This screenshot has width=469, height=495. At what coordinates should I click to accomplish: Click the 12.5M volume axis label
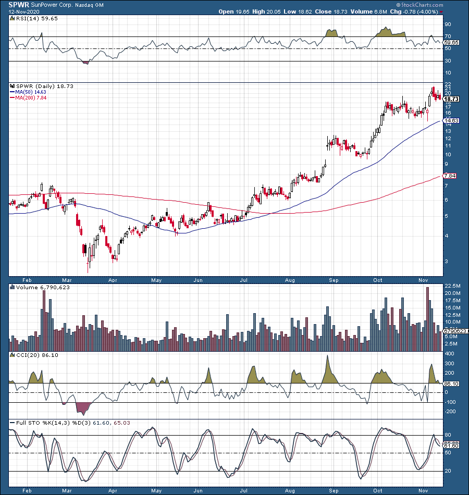click(x=452, y=315)
